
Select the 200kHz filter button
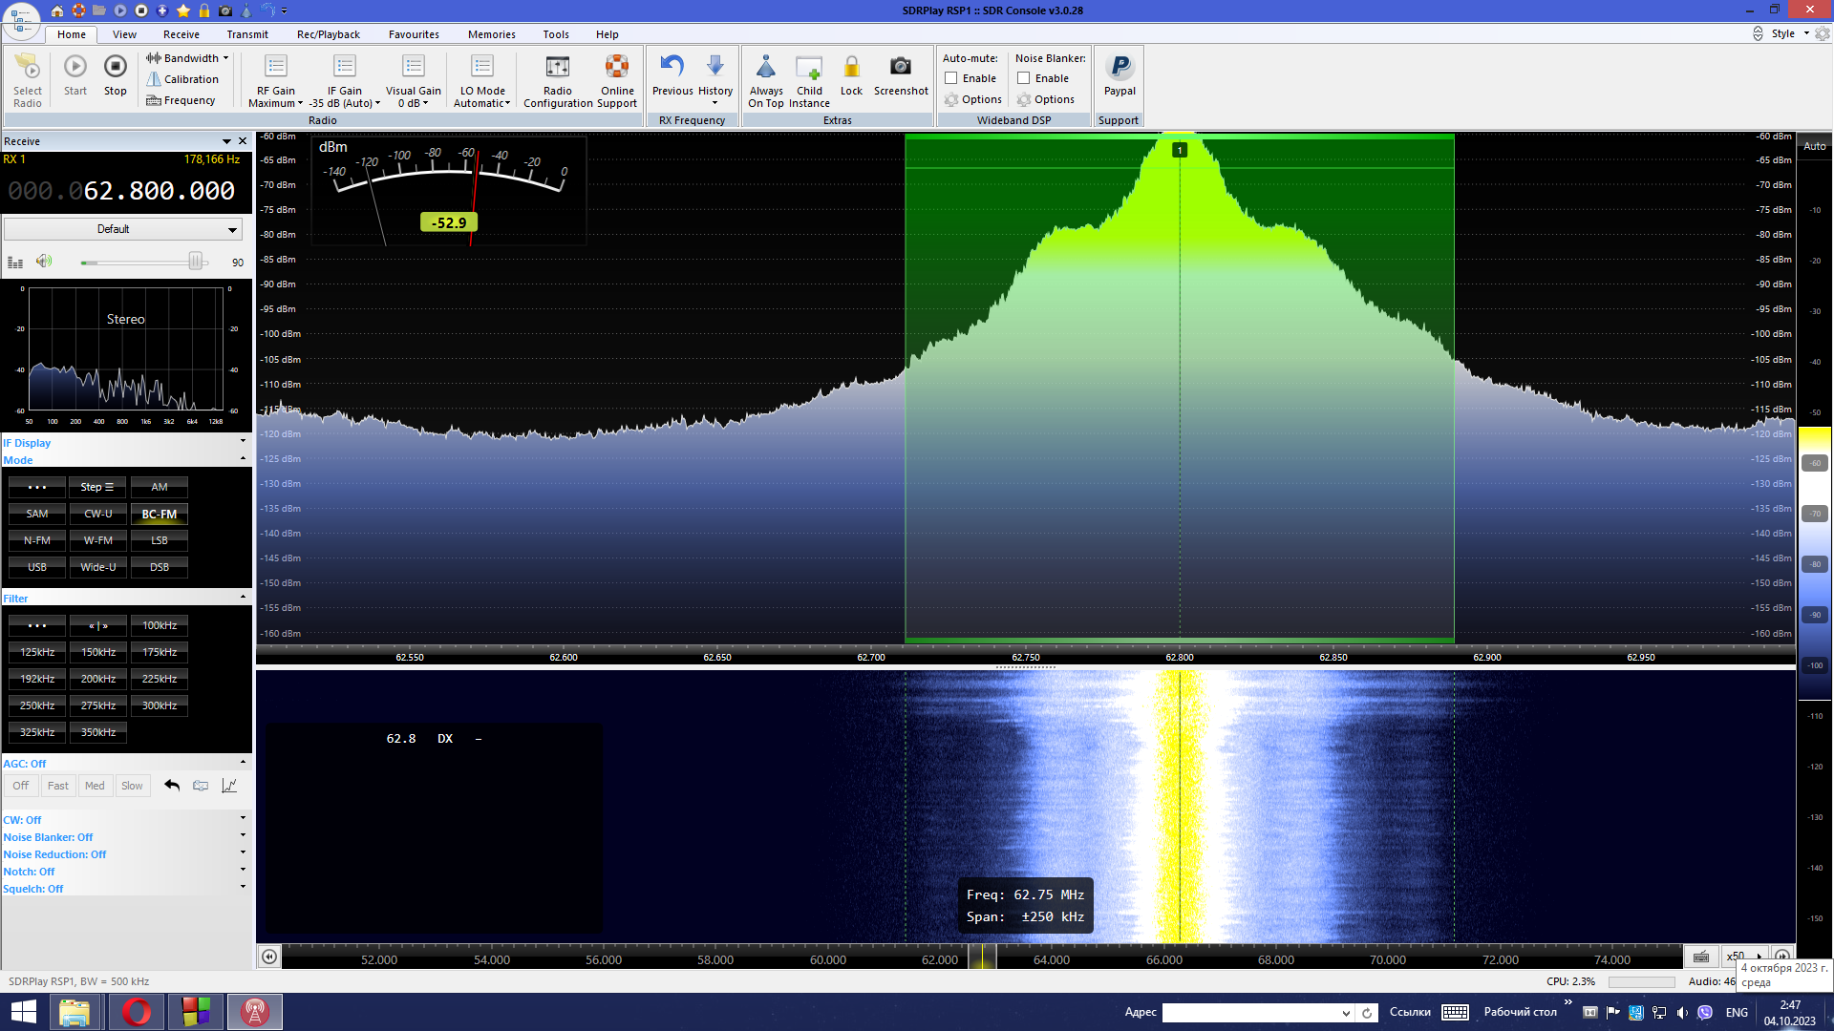pos(98,679)
